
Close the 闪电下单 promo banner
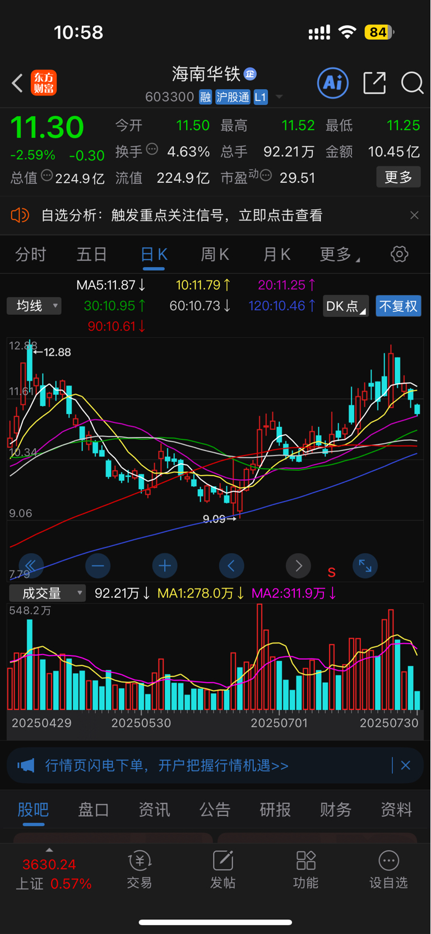click(406, 765)
